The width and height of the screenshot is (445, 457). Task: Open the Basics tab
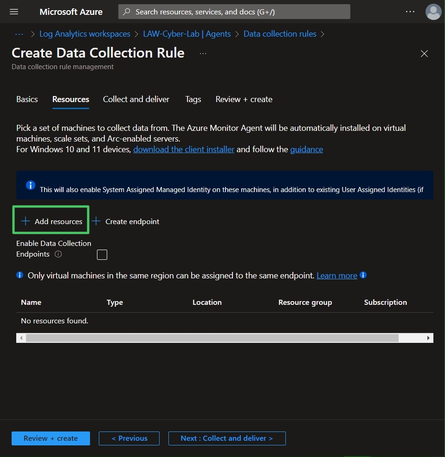click(27, 99)
